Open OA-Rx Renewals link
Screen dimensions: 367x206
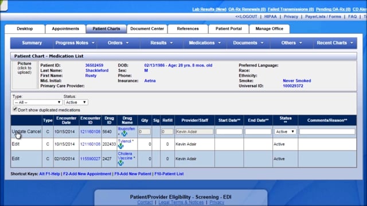tap(247, 9)
